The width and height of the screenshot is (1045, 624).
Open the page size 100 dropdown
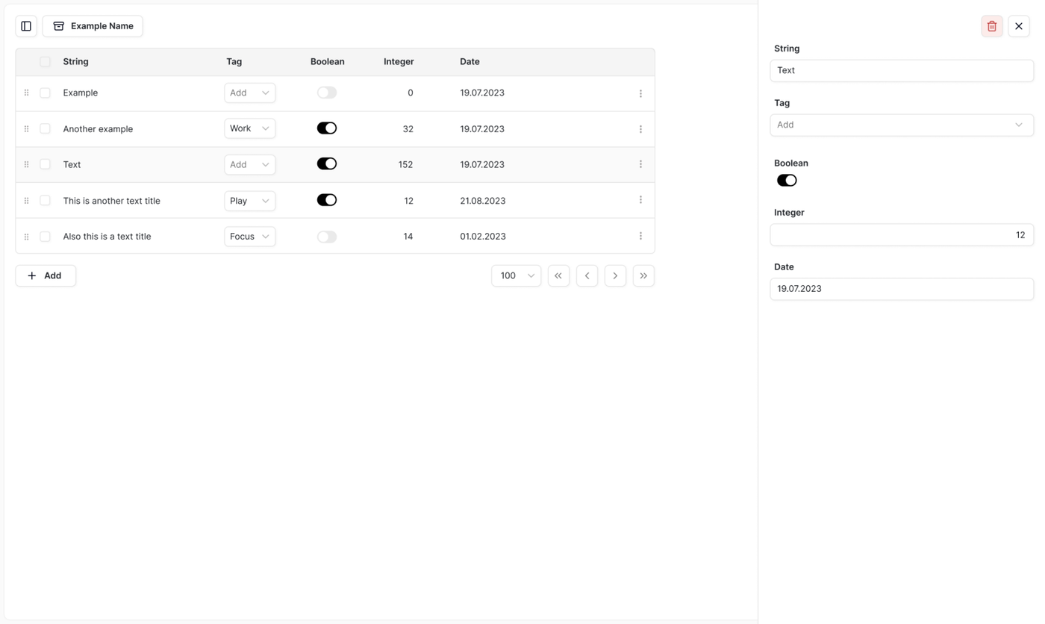516,275
